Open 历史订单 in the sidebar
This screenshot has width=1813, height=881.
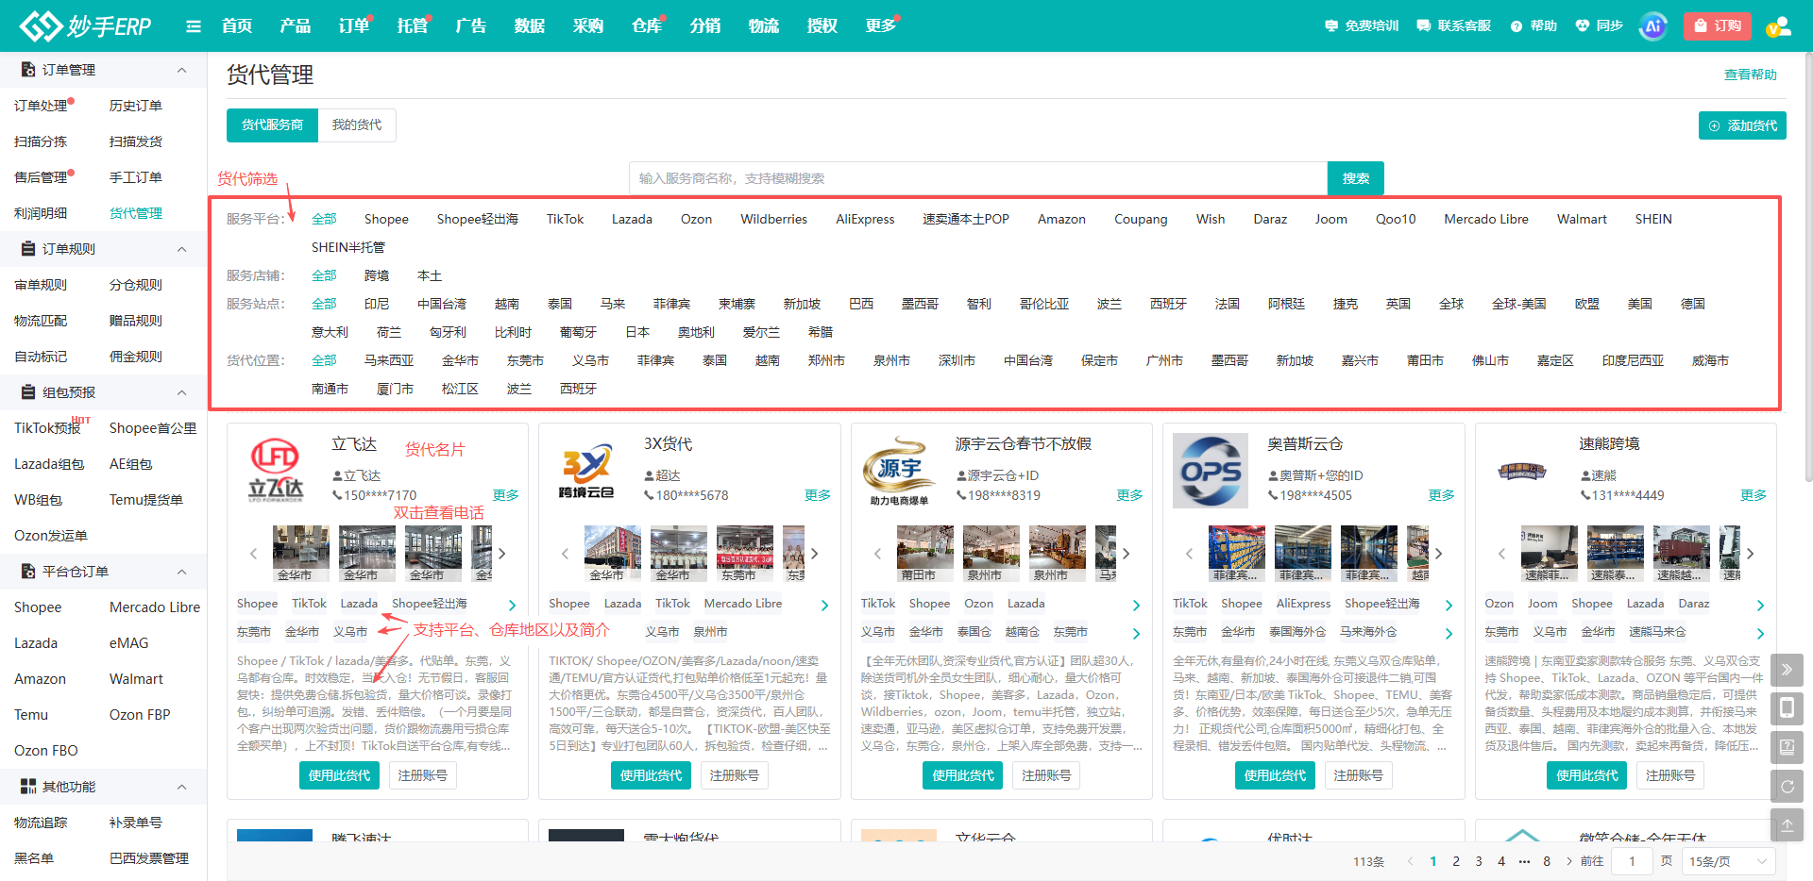pyautogui.click(x=136, y=106)
